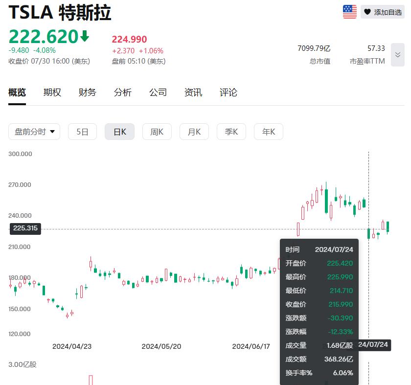Click the US flag icon
Image resolution: width=411 pixels, height=385 pixels.
350,12
